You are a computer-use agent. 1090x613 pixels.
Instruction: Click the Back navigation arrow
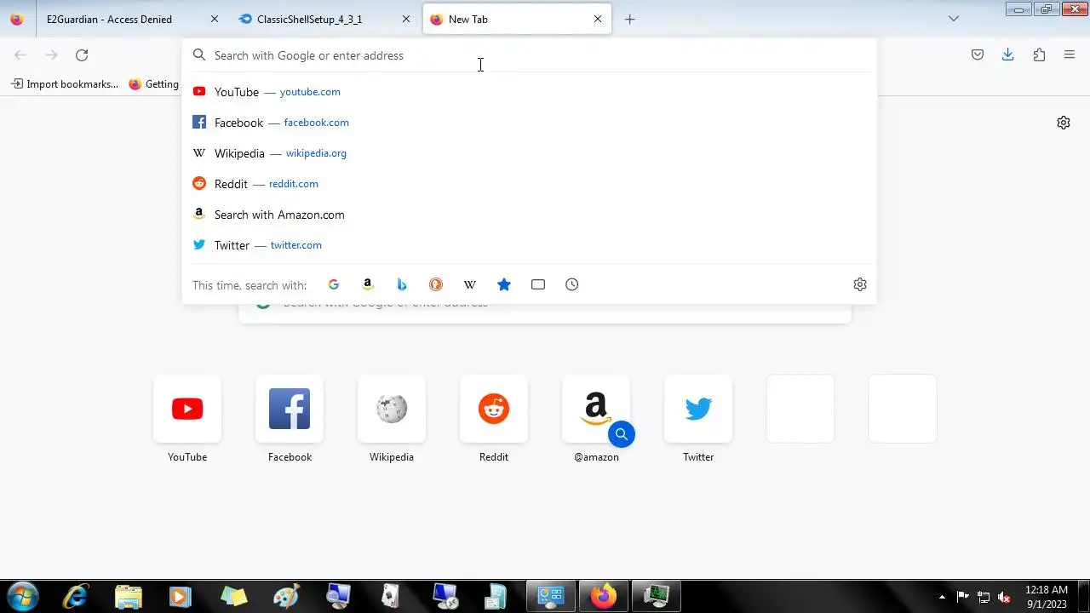pos(20,55)
